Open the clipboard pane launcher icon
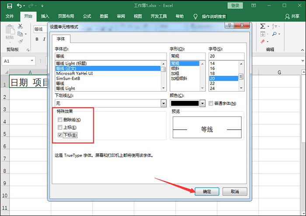Viewport: 306px width, 216px height. [x=28, y=50]
